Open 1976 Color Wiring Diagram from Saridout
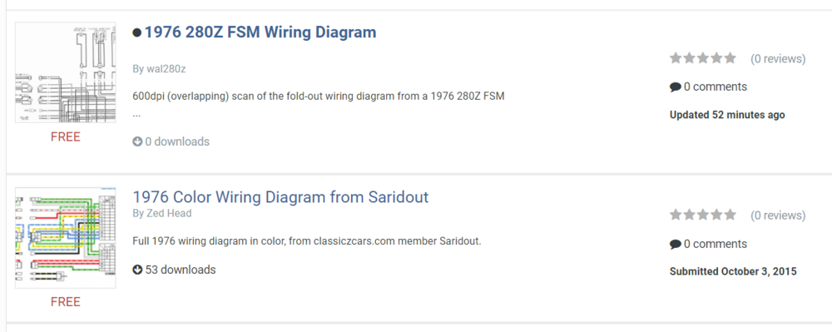Screen dimensions: 832x332 tap(280, 197)
